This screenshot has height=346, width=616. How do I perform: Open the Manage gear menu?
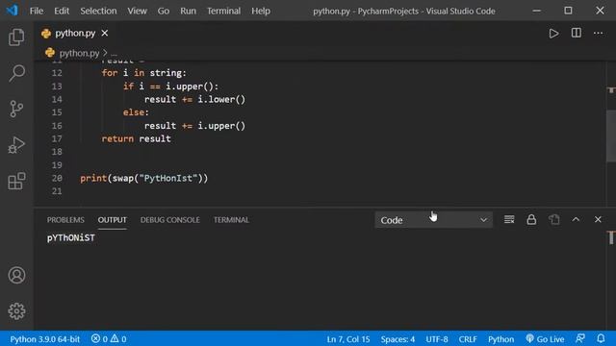coord(16,311)
